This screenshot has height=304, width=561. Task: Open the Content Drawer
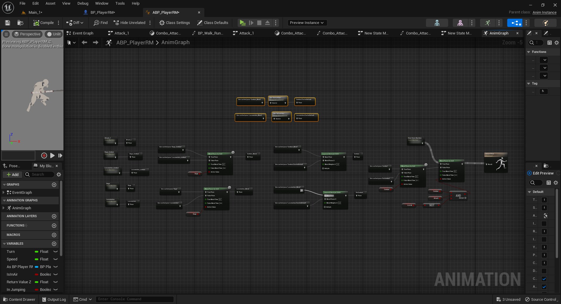(x=19, y=299)
